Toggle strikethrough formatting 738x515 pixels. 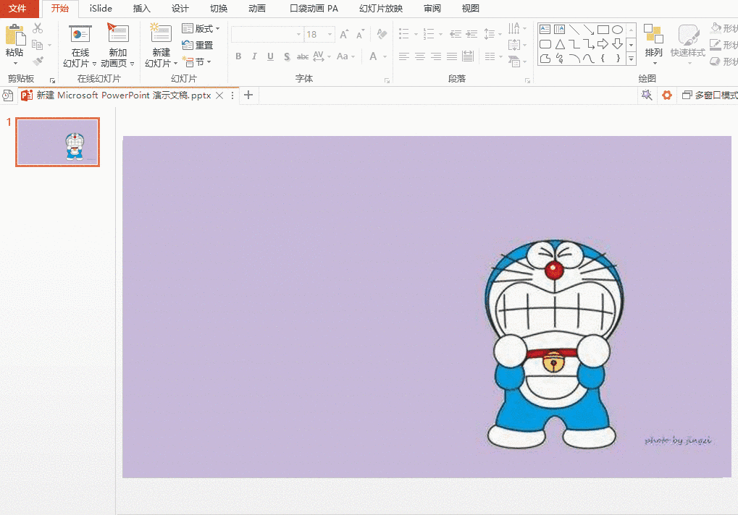[x=302, y=56]
